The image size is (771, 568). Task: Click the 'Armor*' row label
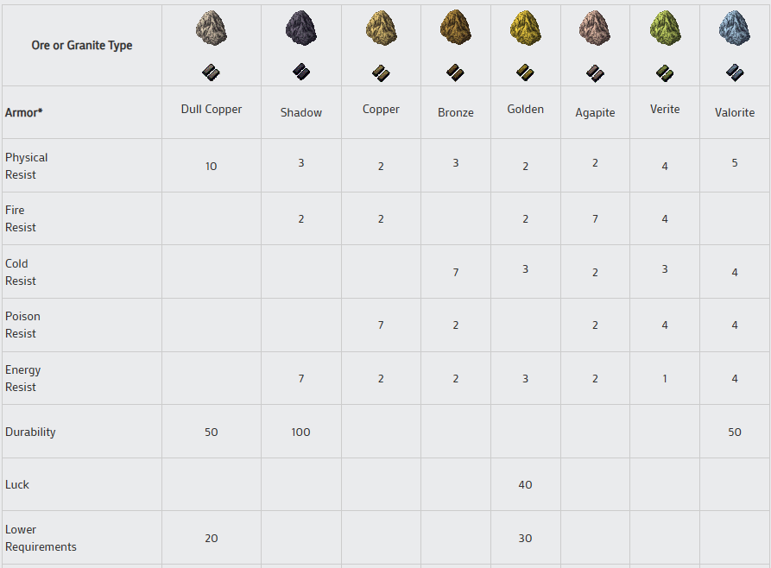23,112
